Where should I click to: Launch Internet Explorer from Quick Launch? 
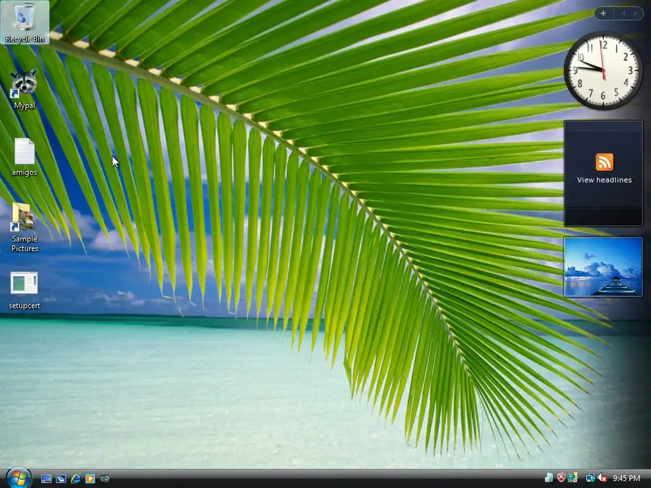pos(76,478)
